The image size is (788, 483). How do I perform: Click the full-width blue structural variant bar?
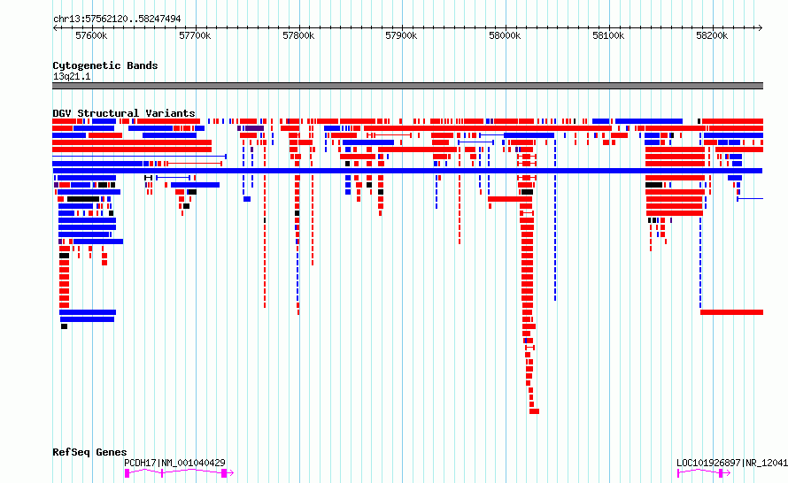click(407, 171)
